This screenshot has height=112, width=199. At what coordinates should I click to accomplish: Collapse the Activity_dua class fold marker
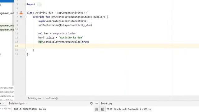(25, 13)
